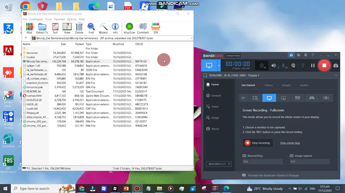Click the Add button in WinRAR toolbar

tap(29, 28)
